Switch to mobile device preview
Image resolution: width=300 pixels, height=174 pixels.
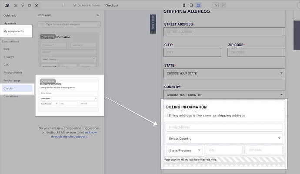click(184, 5)
